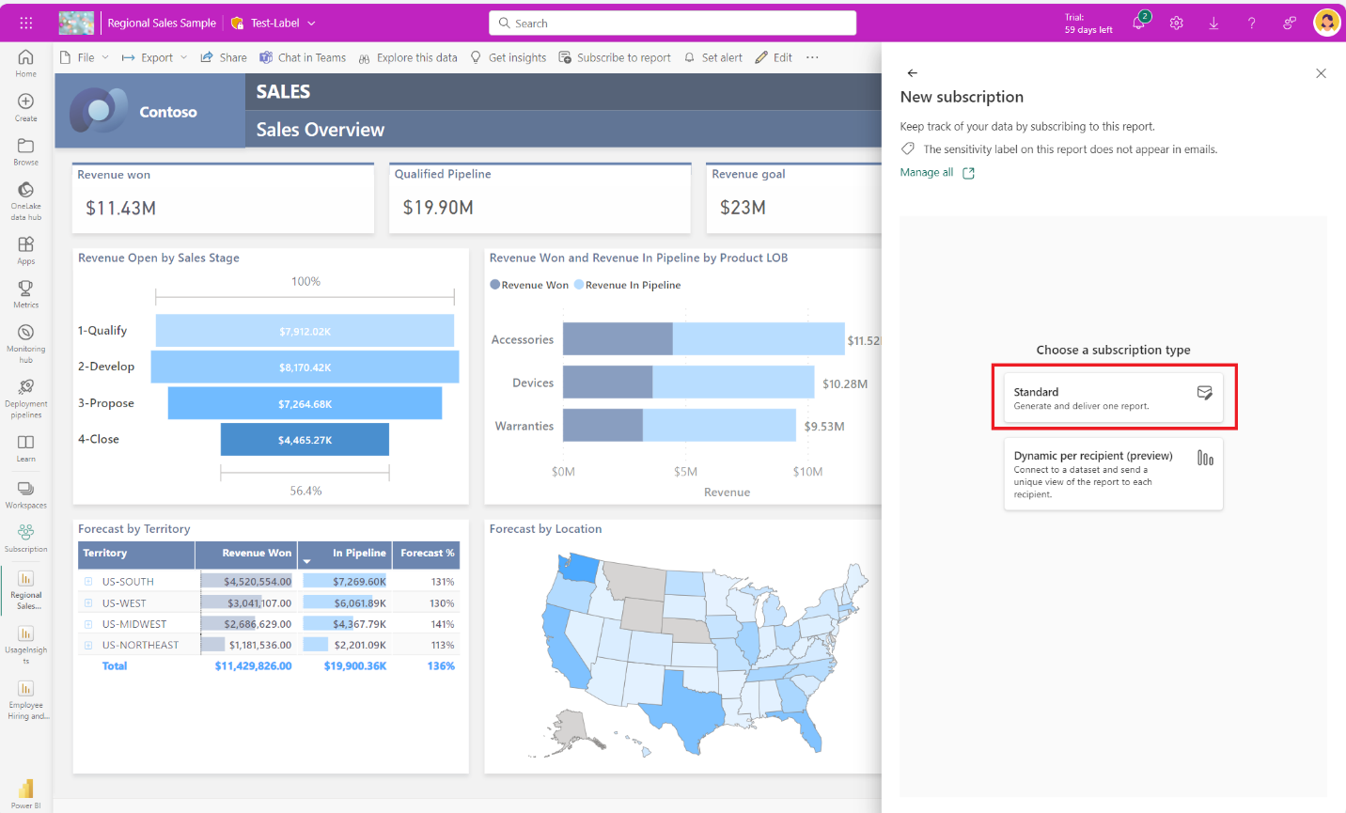This screenshot has height=813, width=1346.
Task: Click the Qualified Pipeline $19.90M card
Action: [540, 197]
